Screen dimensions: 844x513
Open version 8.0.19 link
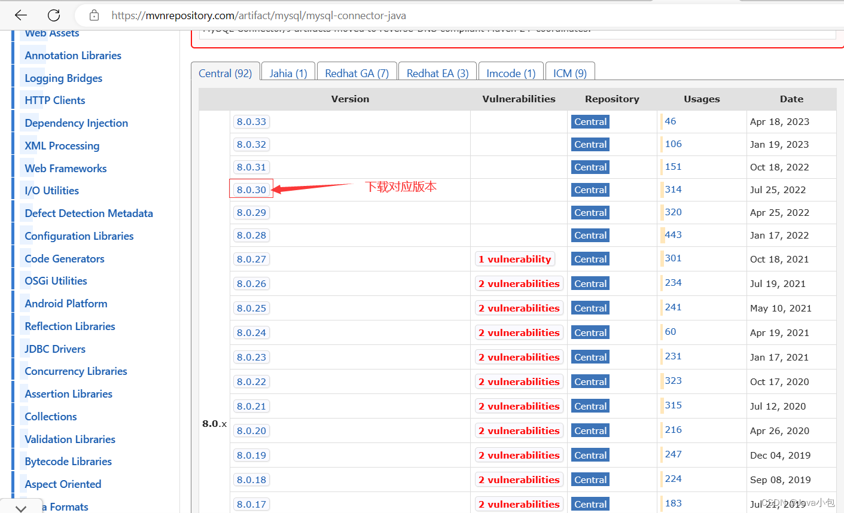(251, 456)
